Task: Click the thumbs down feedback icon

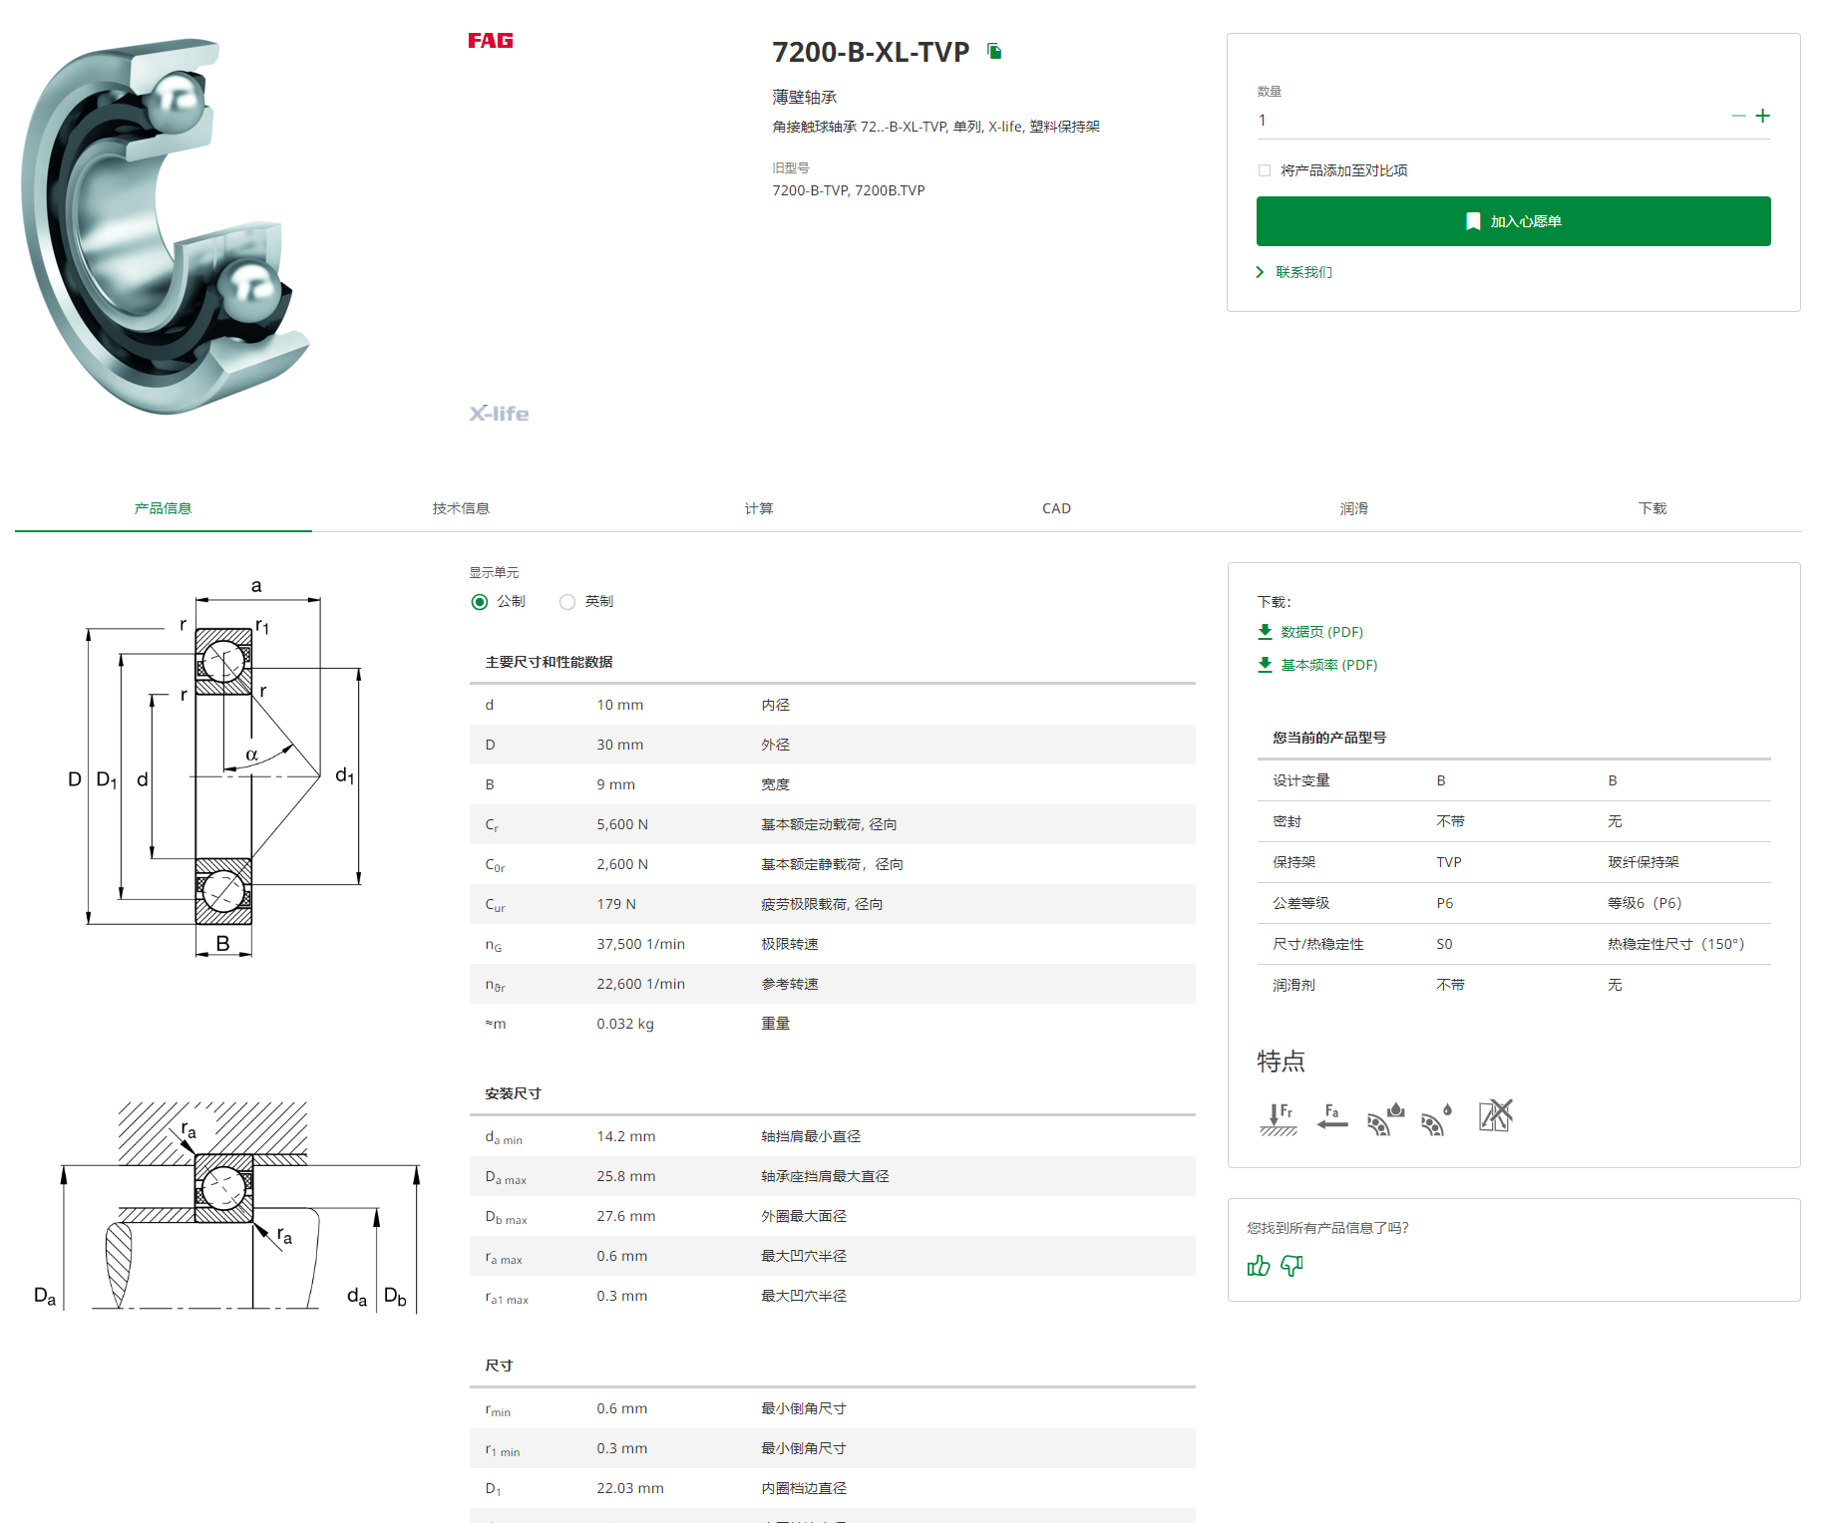Action: [1291, 1266]
